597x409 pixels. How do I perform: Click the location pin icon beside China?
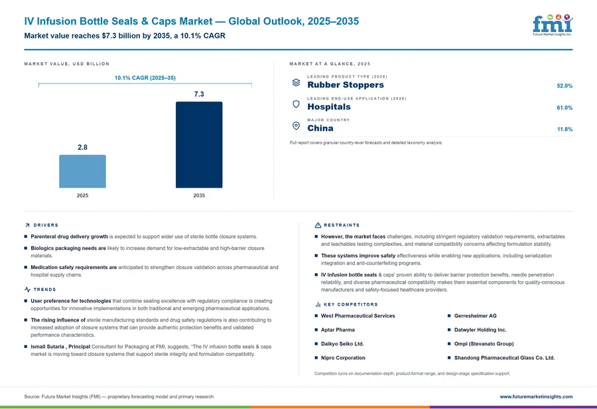pos(296,126)
